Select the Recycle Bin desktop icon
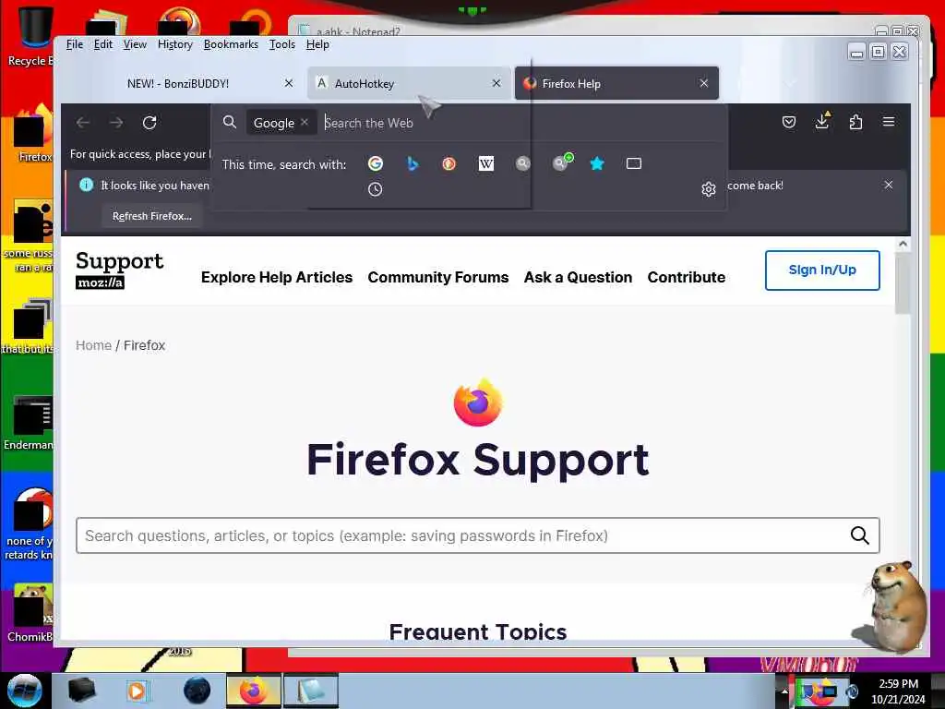This screenshot has width=945, height=709. (x=30, y=36)
